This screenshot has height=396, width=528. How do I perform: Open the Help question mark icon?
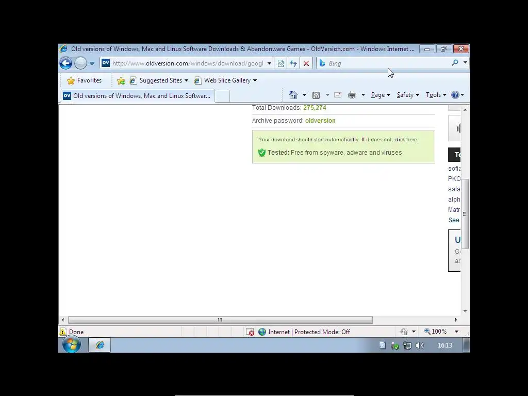click(455, 95)
